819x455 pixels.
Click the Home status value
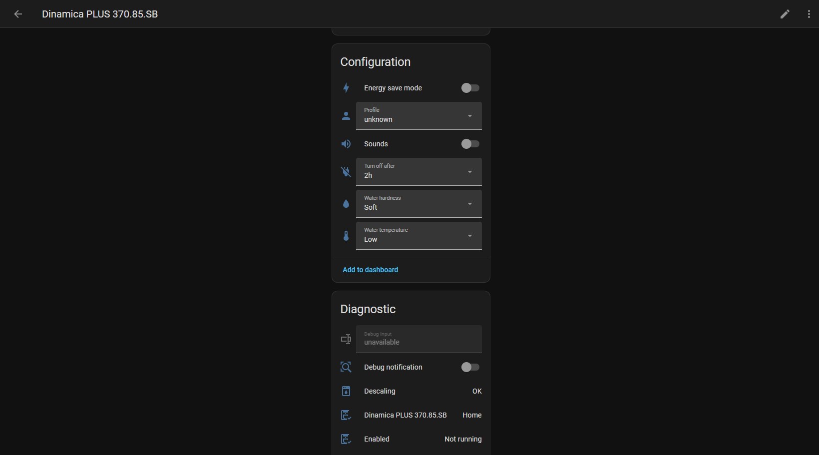472,415
